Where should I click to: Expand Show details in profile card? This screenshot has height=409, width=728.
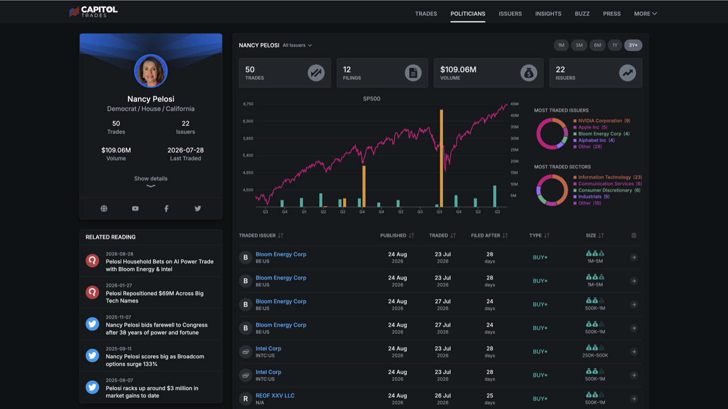click(x=151, y=181)
